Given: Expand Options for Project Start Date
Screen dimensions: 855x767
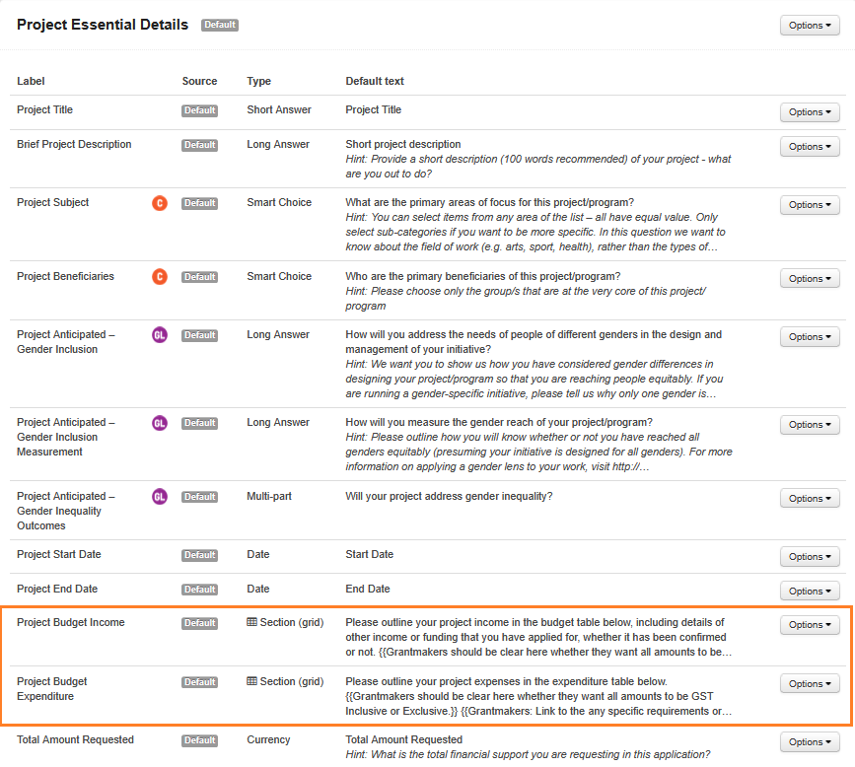Looking at the screenshot, I should tap(810, 557).
